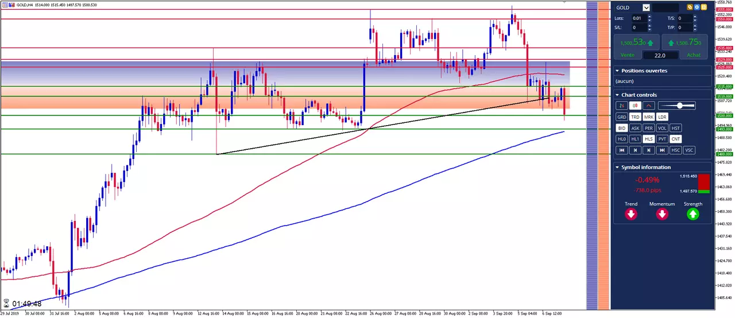Click the hourglass timer icon on chart

[6, 303]
